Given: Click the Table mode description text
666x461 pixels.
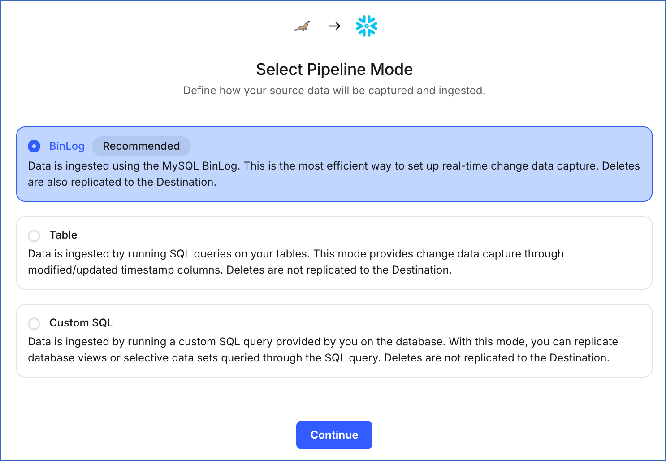Looking at the screenshot, I should [296, 261].
